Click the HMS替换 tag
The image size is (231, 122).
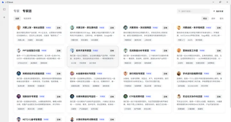[x=94, y=40]
